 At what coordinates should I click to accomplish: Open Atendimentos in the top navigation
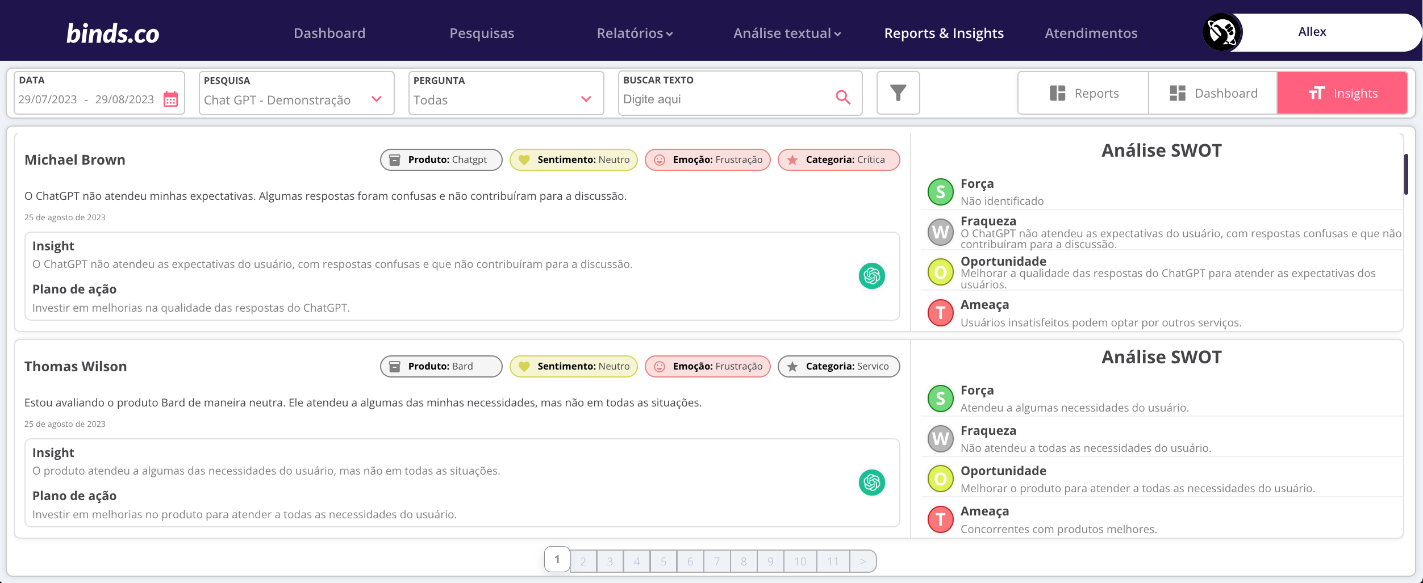click(x=1091, y=33)
